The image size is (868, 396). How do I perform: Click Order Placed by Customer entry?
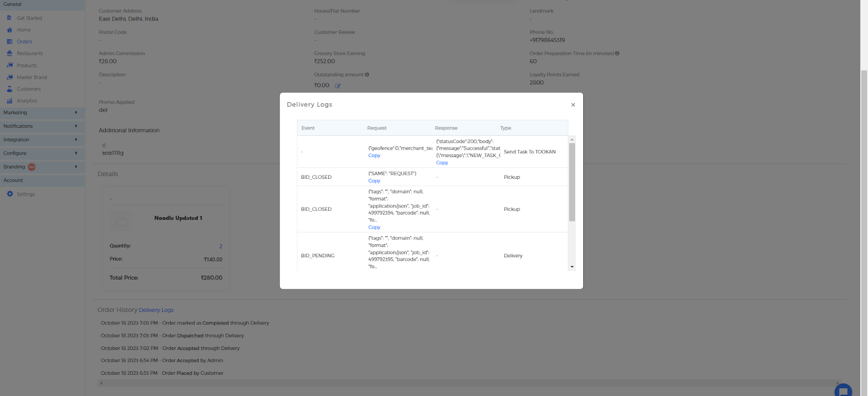click(x=162, y=373)
